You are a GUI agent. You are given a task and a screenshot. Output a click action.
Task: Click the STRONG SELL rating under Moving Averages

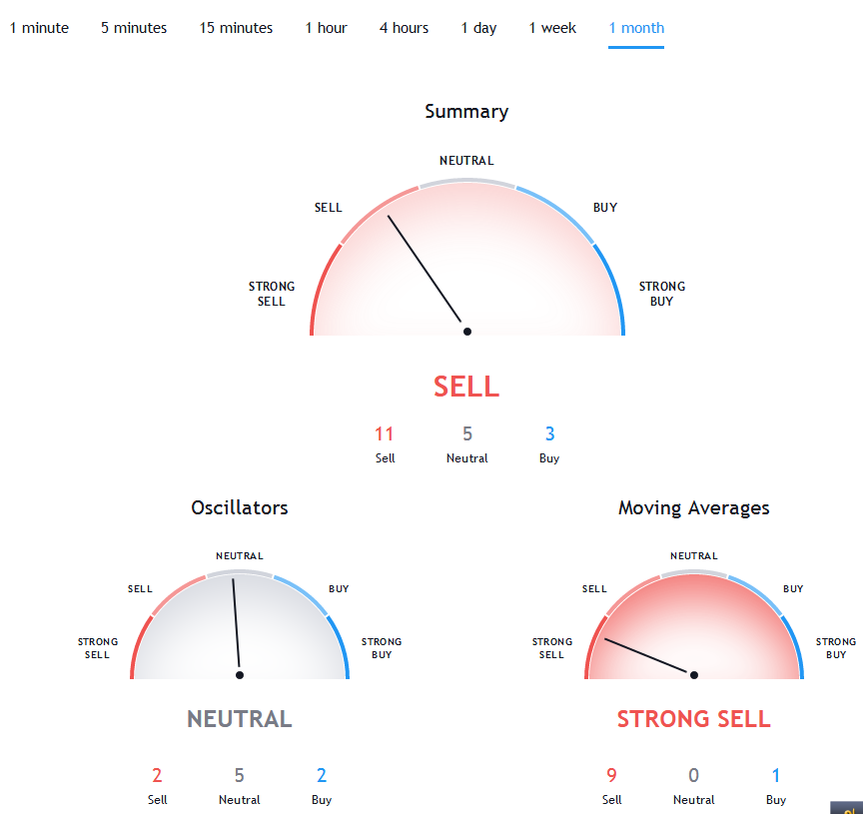click(x=693, y=719)
